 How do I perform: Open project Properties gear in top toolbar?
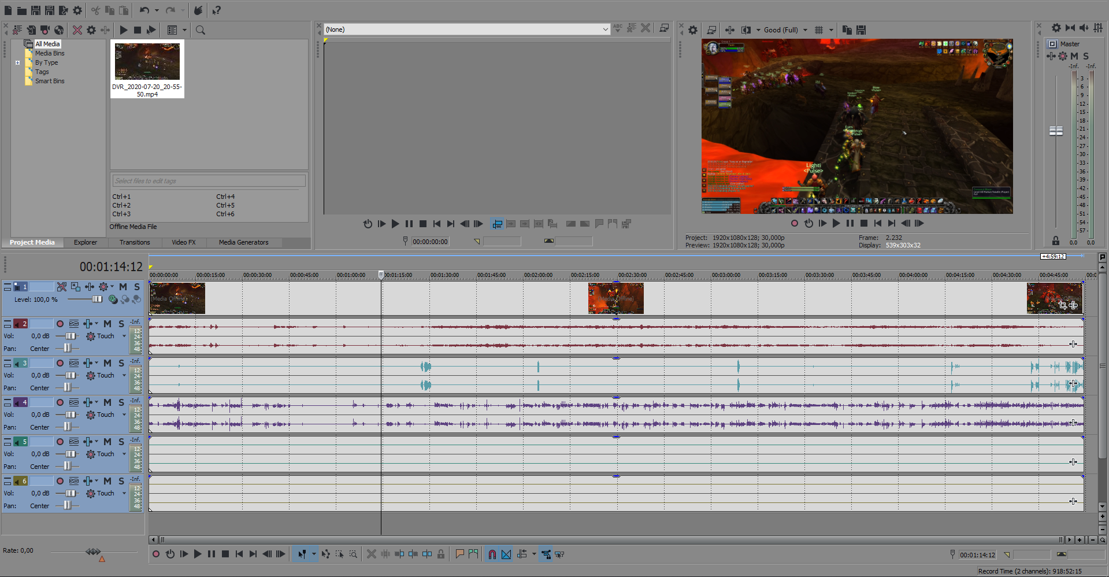[77, 10]
